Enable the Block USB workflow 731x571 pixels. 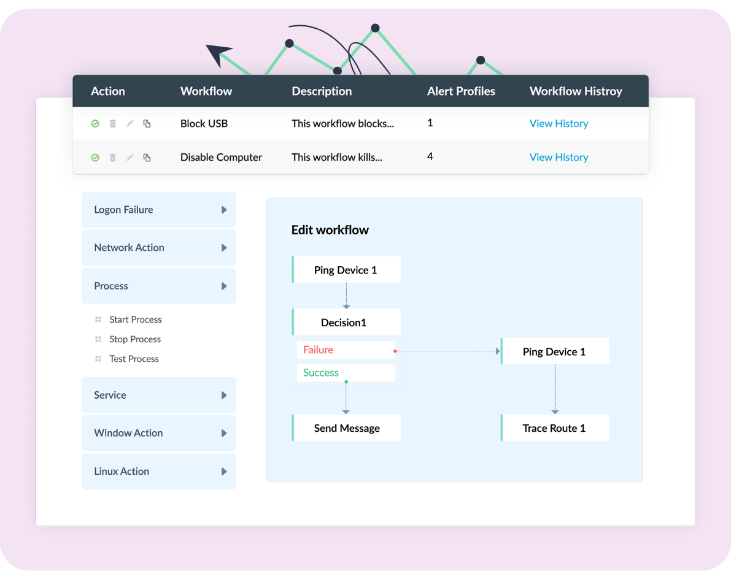click(x=95, y=123)
